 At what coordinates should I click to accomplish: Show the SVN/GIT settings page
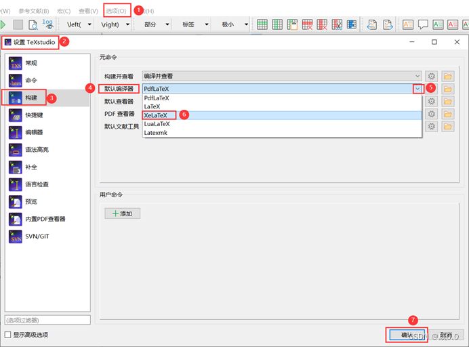47,237
